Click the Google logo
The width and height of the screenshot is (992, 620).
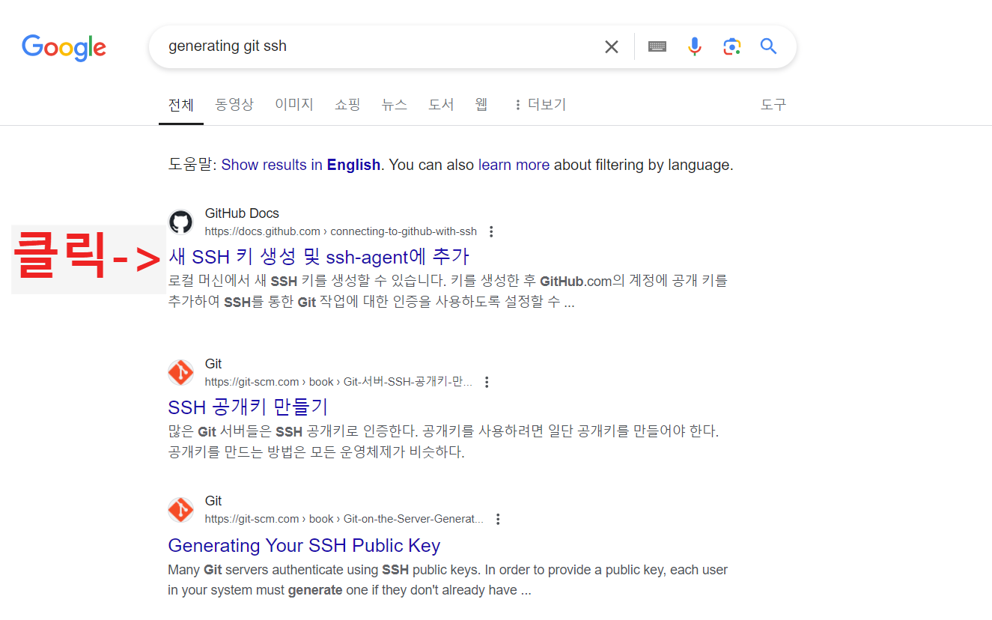(64, 47)
